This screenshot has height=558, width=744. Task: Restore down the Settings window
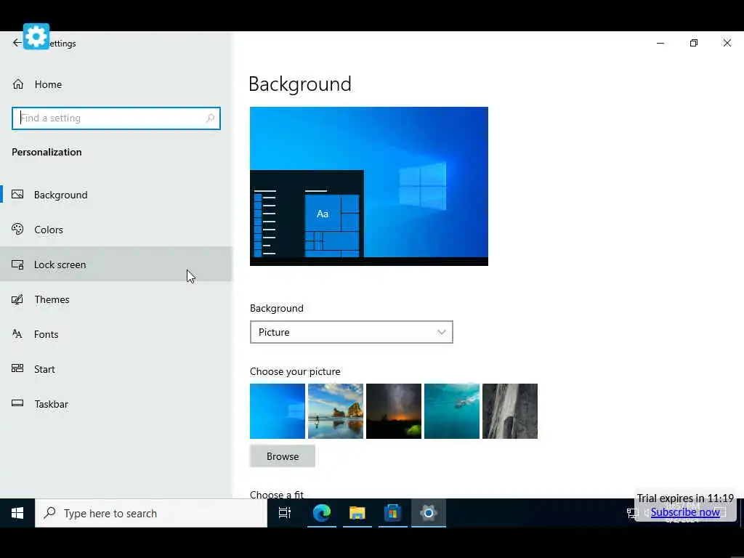point(694,43)
